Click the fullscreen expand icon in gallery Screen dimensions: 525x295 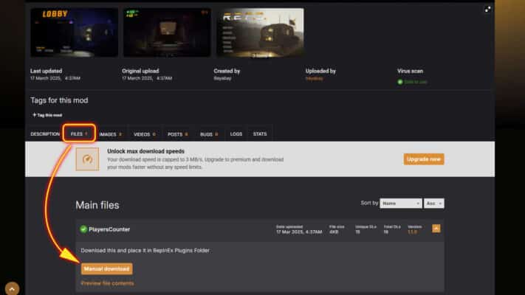(487, 10)
